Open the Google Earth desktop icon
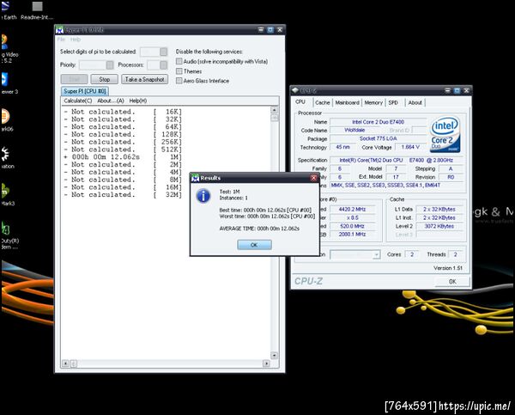The image size is (515, 415). [7, 9]
